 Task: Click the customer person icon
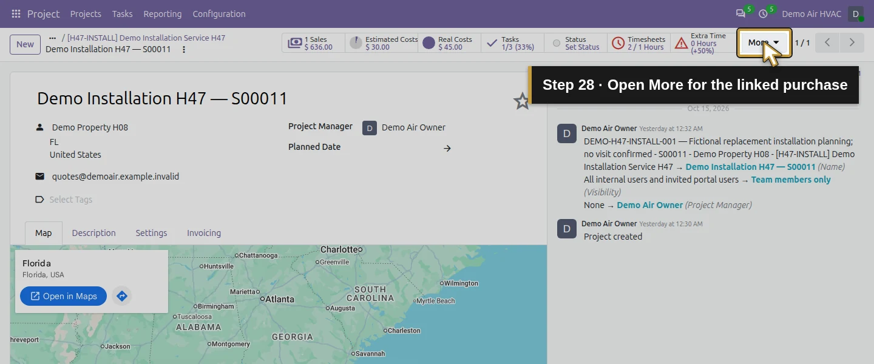click(40, 127)
